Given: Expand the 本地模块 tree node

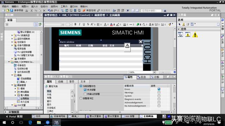Looking at the screenshot, I should tap(12, 58).
